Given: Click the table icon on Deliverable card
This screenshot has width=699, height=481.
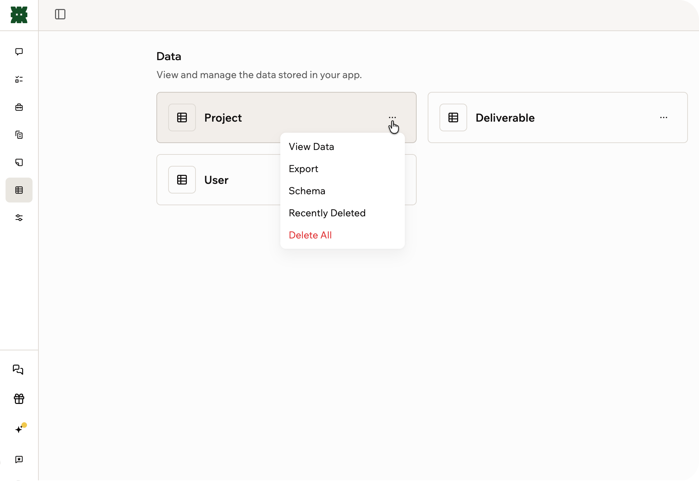Looking at the screenshot, I should (x=453, y=117).
